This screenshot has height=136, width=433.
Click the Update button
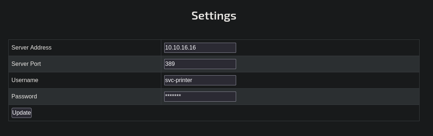(21, 112)
